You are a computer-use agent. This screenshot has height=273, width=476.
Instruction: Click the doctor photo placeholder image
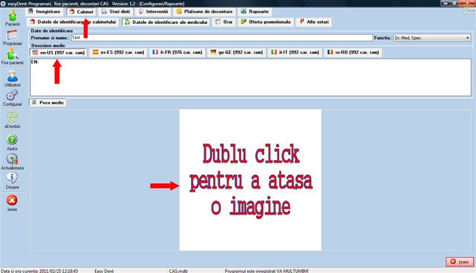pyautogui.click(x=250, y=180)
